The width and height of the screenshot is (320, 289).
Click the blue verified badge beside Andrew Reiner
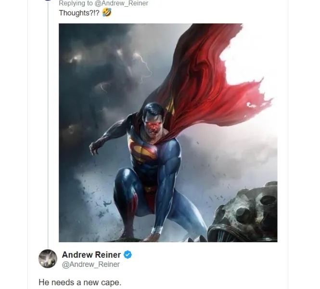[x=128, y=254]
